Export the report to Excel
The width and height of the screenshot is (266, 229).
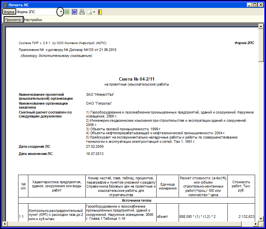pyautogui.click(x=67, y=12)
